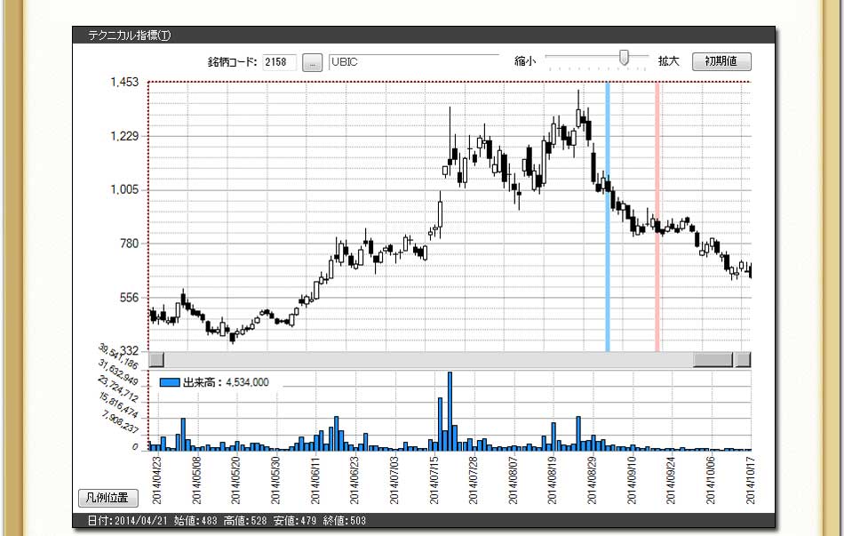The image size is (844, 536).
Task: Click the 拡大 label beside the slider
Action: click(x=668, y=61)
